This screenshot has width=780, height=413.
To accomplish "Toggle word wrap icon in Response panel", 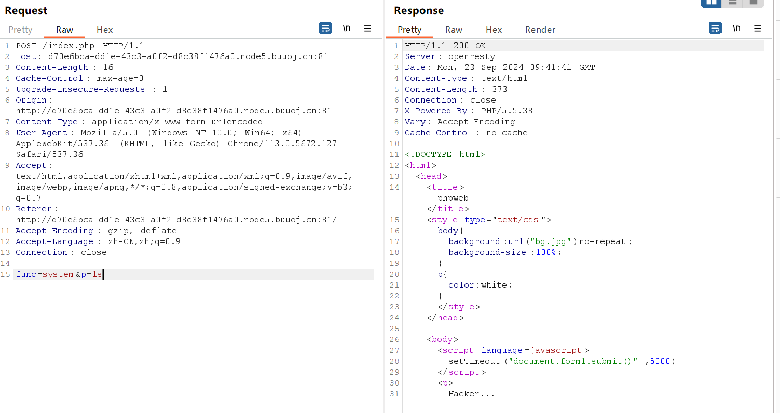I will 715,29.
